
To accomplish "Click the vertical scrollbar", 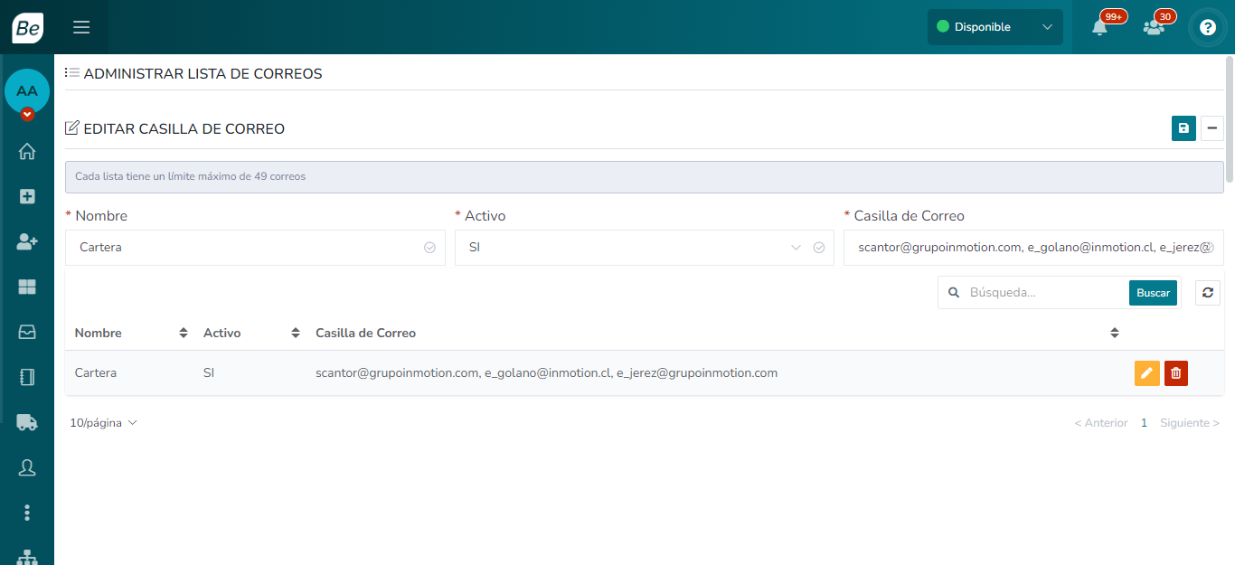I will (x=1230, y=119).
